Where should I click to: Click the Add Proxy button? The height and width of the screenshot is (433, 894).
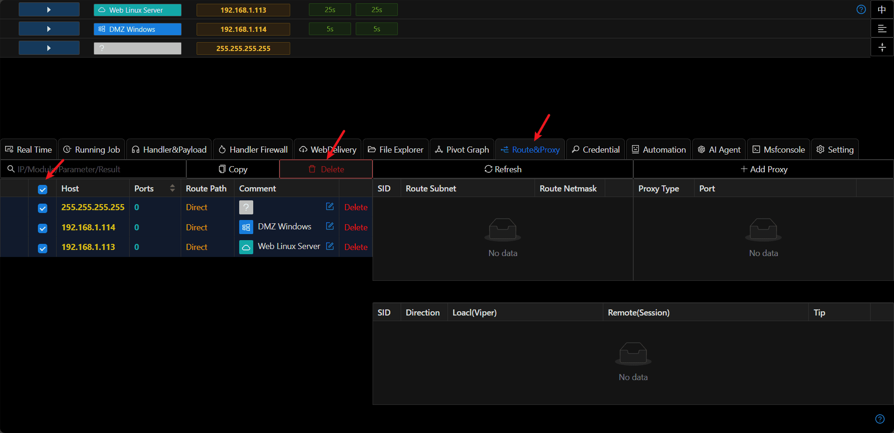763,169
